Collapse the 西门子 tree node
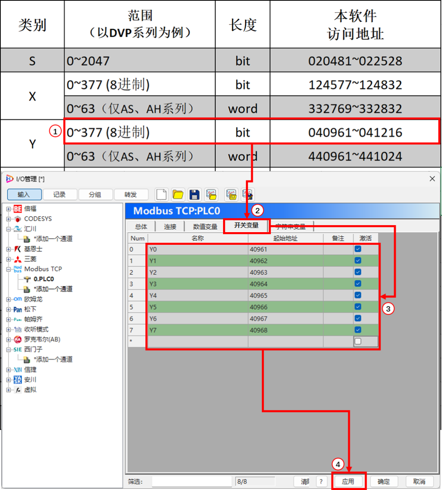This screenshot has height=490, width=442. tap(9, 349)
